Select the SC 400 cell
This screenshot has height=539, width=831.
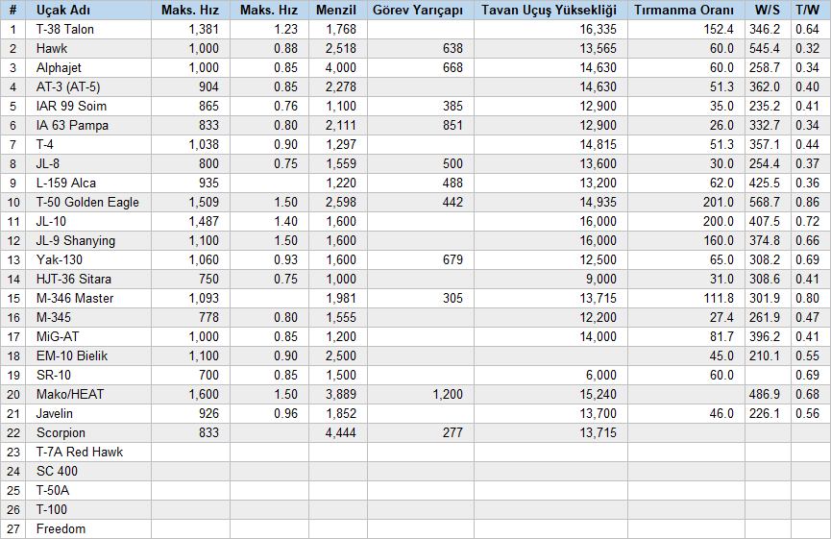coord(88,471)
